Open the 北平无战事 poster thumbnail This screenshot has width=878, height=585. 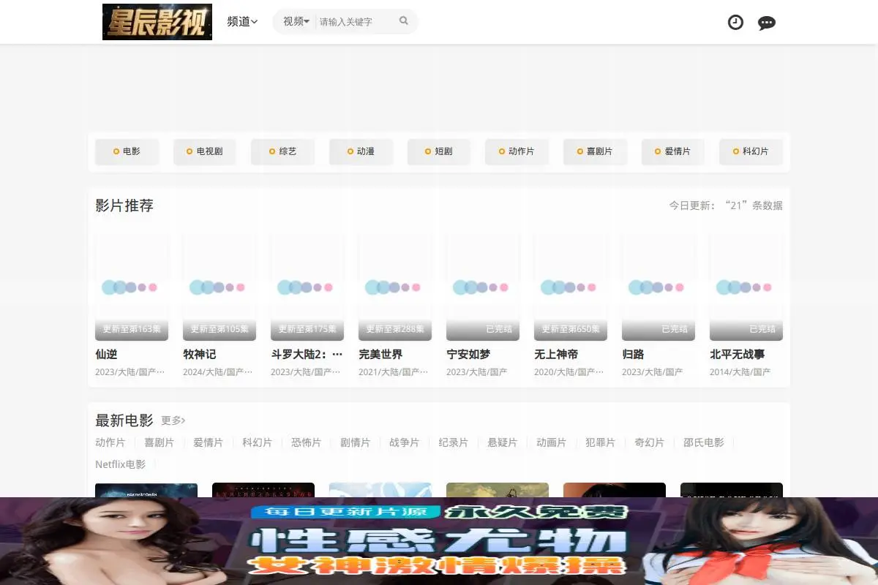pyautogui.click(x=746, y=287)
